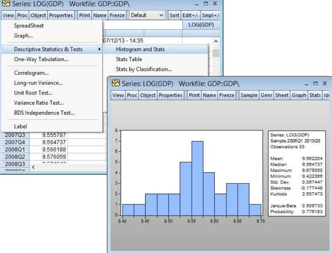Viewport: 332px width, 253px height.
Task: Click the Probability value 0.776183
Action: point(312,212)
